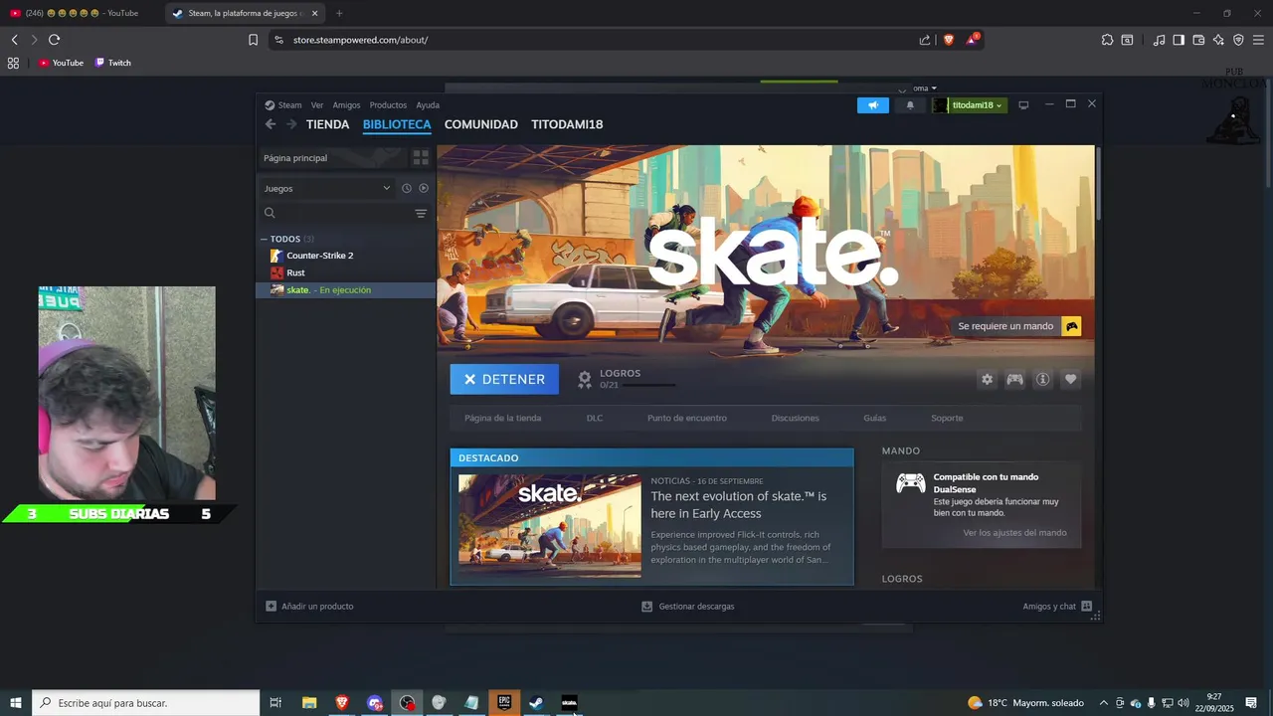This screenshot has height=716, width=1273.
Task: Open YouTube bookmark in bookmarks bar
Action: coord(61,63)
